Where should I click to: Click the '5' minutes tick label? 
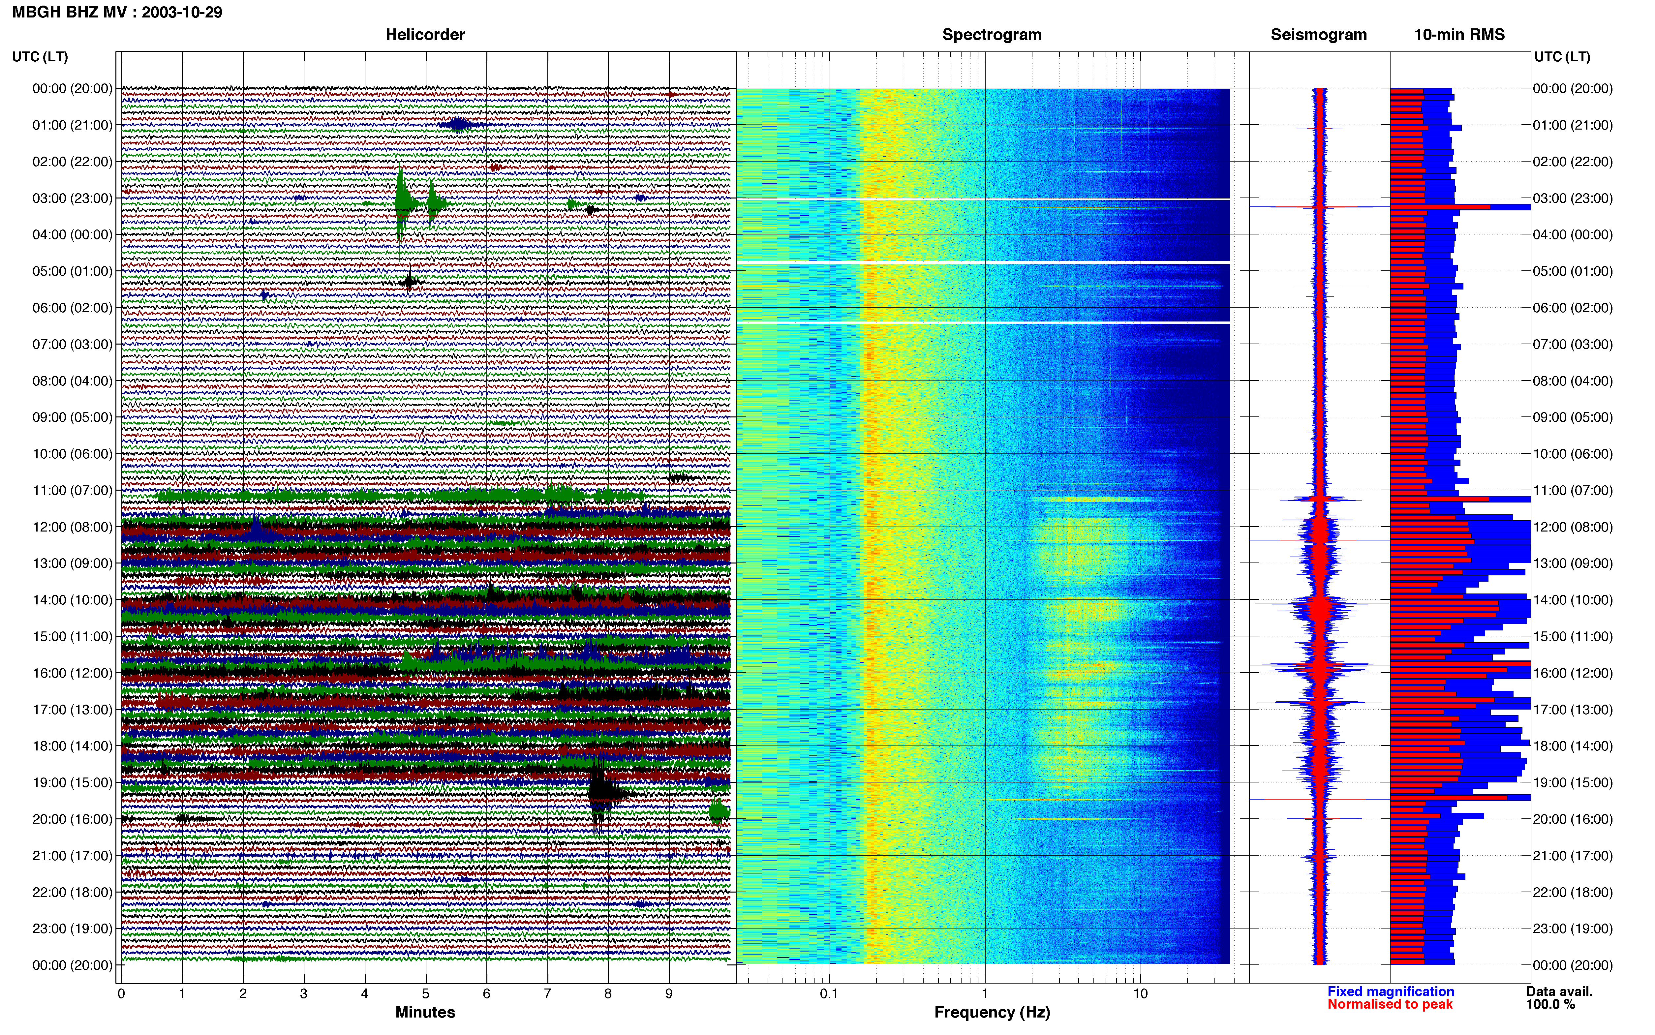coord(426,993)
